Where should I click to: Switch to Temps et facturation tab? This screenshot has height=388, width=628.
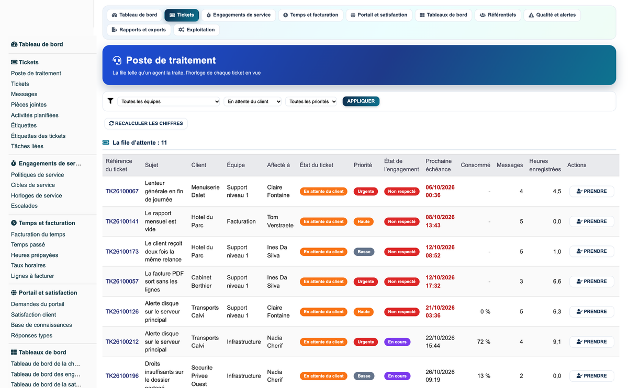(x=311, y=15)
